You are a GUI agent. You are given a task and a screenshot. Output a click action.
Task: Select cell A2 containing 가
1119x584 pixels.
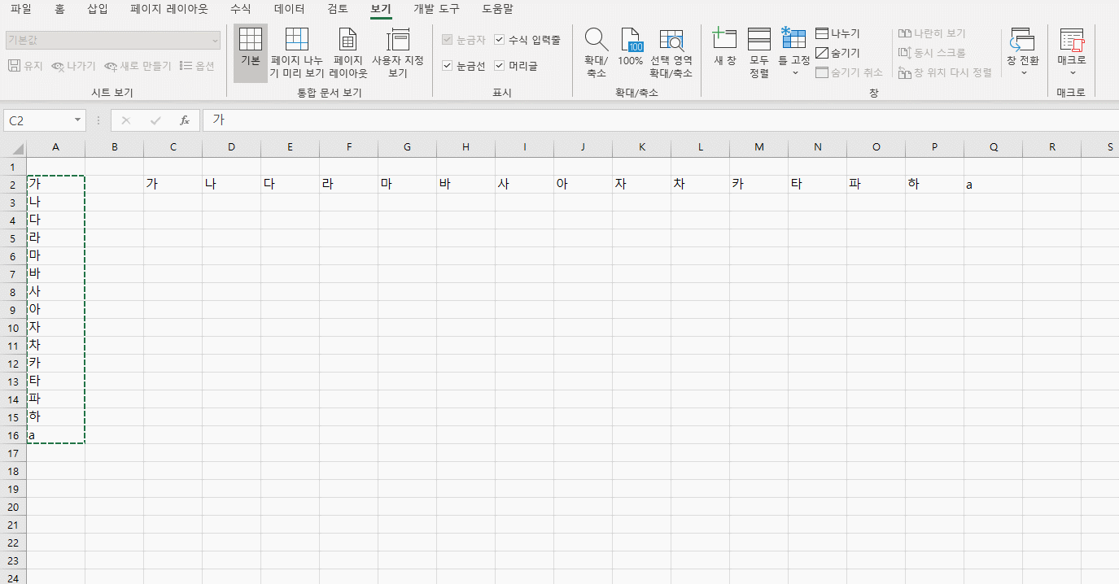pos(55,185)
